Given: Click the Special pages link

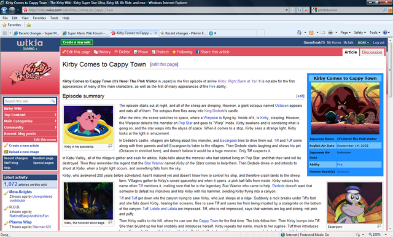Looking at the screenshot, I should click(44, 163).
